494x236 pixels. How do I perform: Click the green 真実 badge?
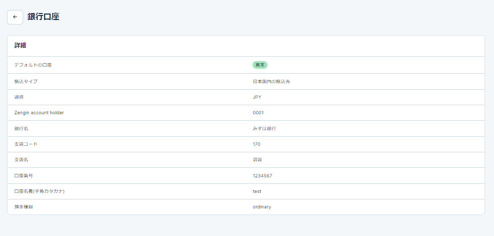point(260,65)
